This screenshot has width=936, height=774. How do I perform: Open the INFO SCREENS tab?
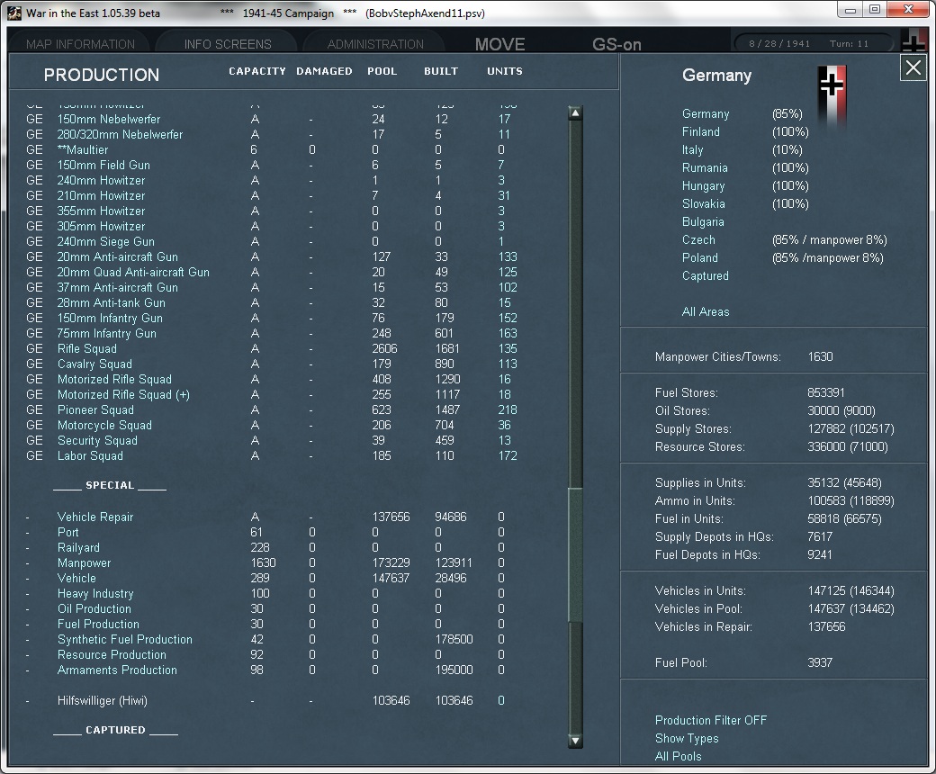[228, 44]
